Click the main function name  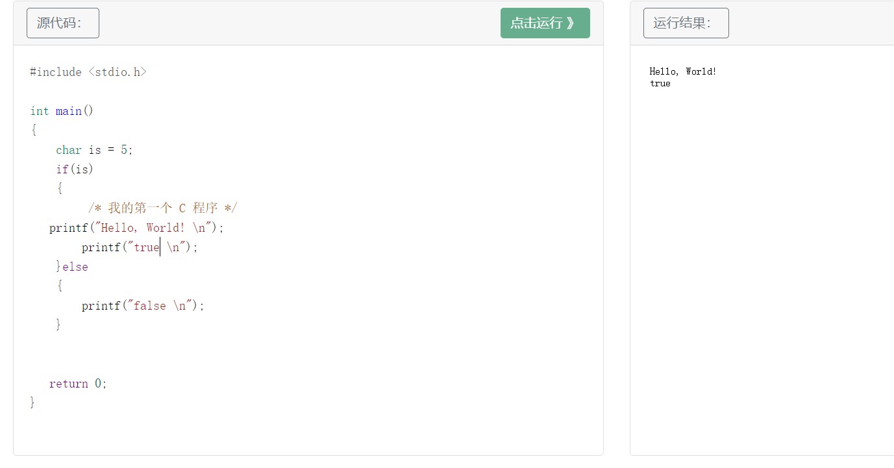(69, 111)
